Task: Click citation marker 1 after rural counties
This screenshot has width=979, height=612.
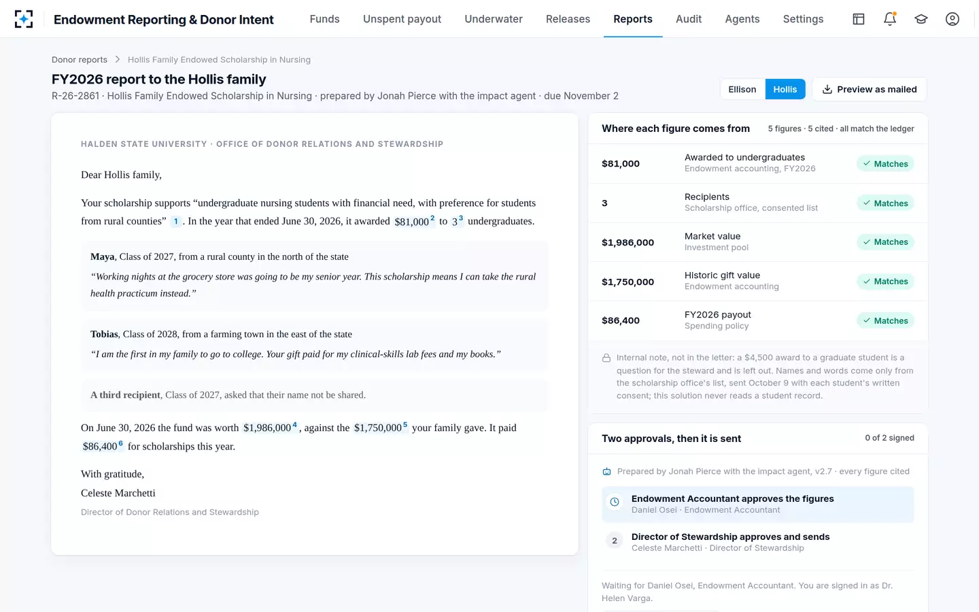Action: coord(175,221)
